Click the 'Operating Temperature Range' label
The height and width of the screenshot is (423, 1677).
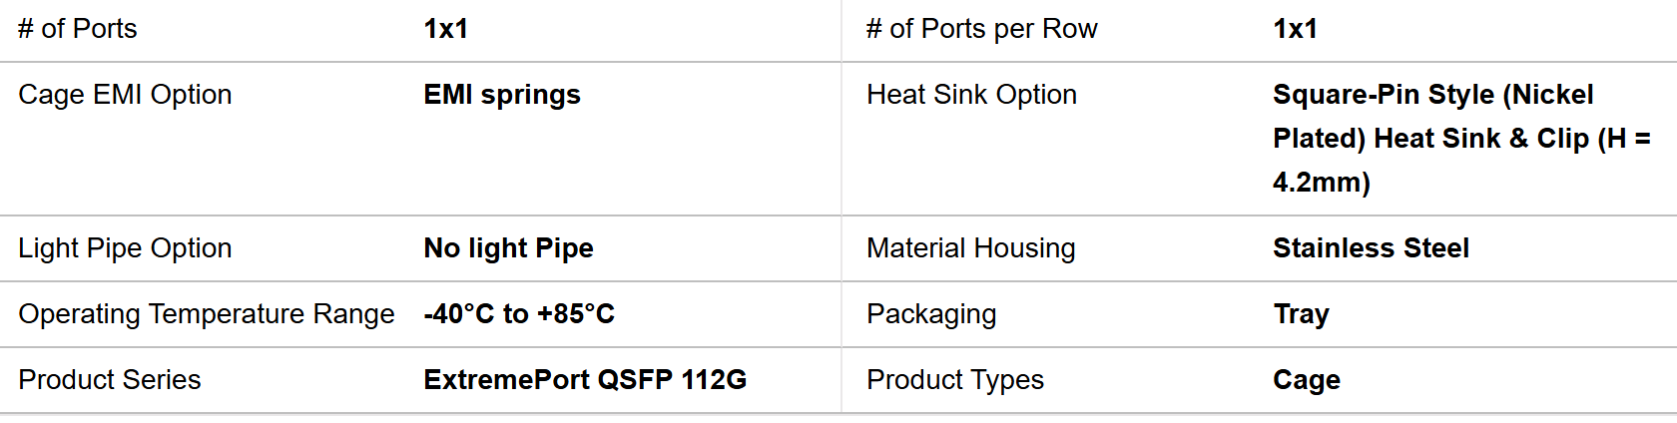[207, 314]
